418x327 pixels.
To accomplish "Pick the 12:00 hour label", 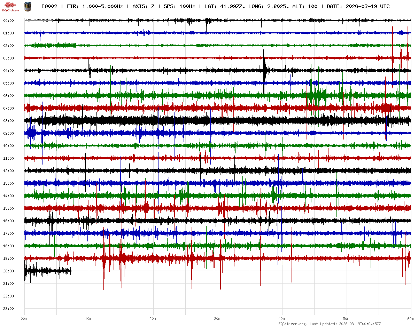I will click(8, 171).
